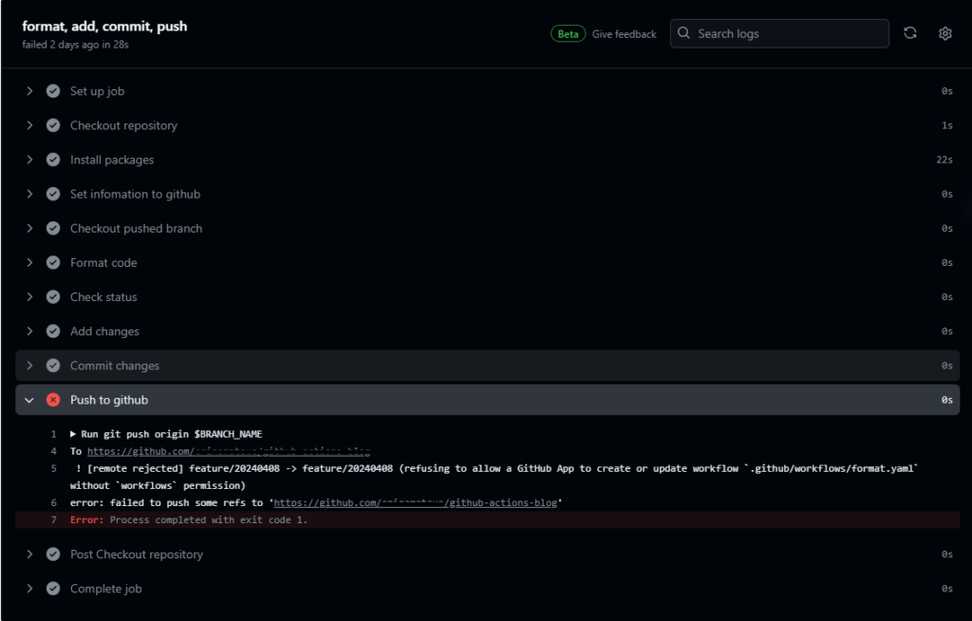This screenshot has height=621, width=972.
Task: Click success check icon for Set up job
Action: [x=53, y=91]
